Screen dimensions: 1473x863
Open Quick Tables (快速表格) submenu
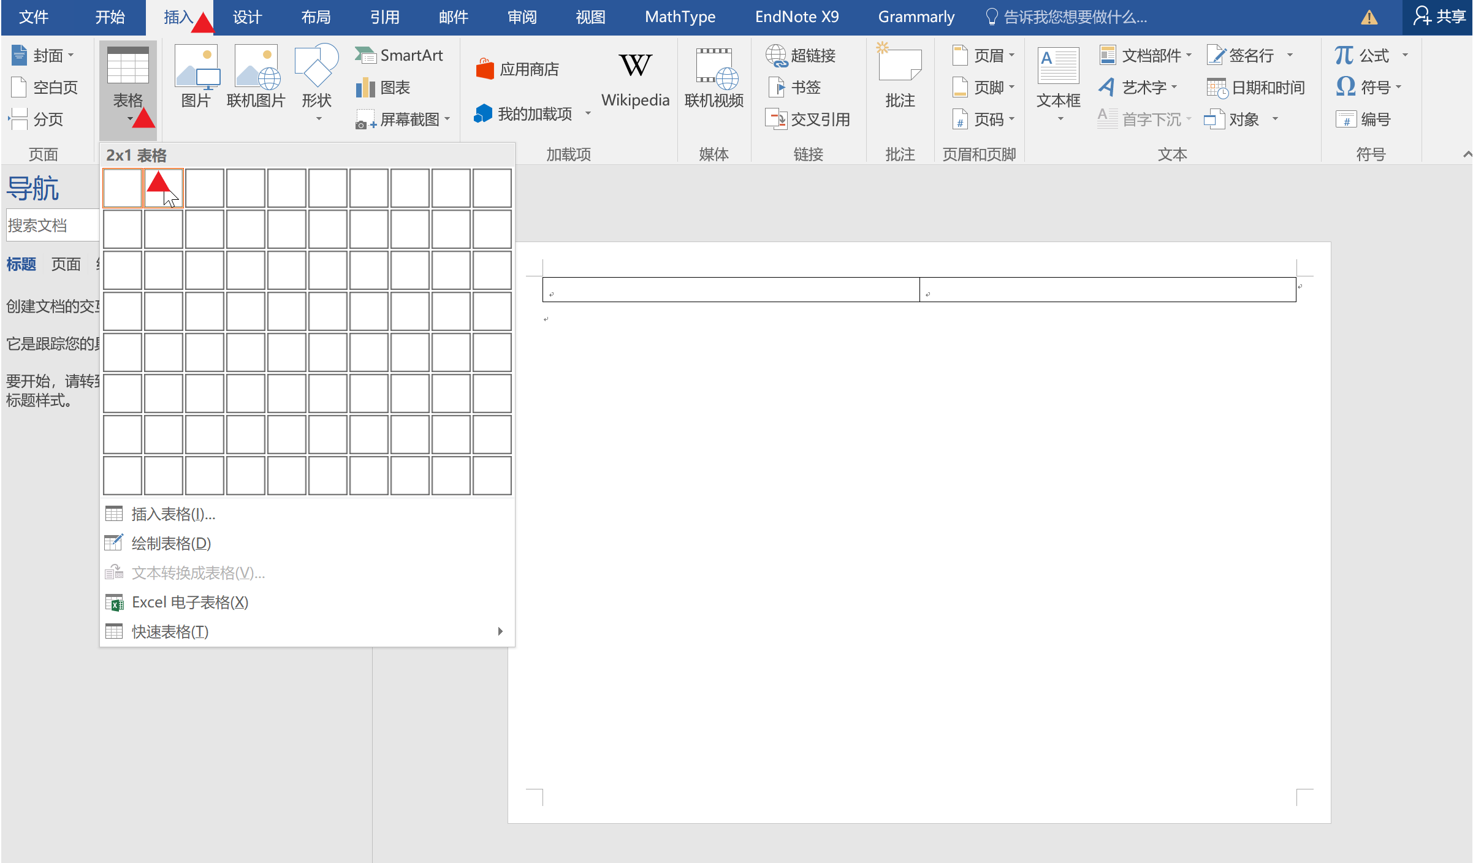308,631
